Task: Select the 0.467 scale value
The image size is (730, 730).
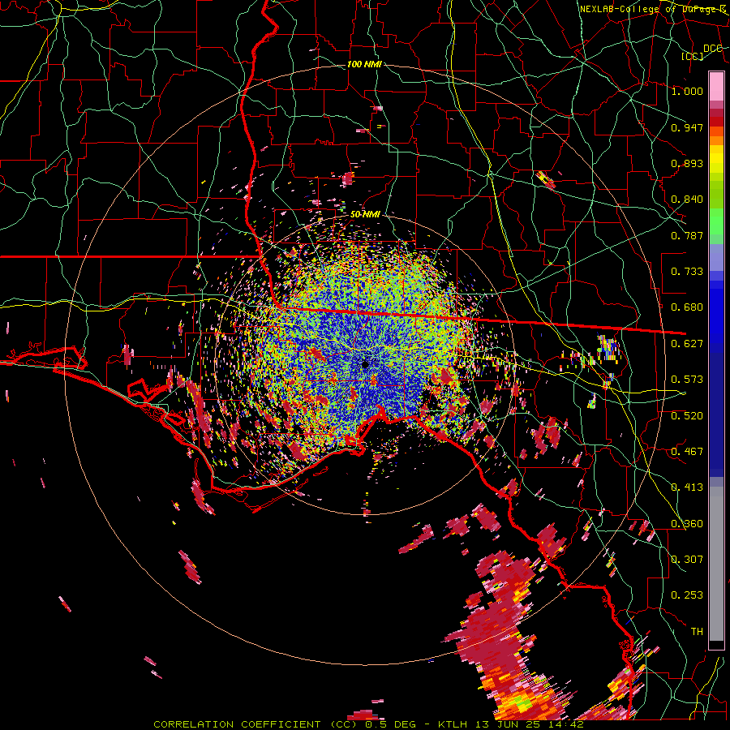Action: pyautogui.click(x=687, y=452)
